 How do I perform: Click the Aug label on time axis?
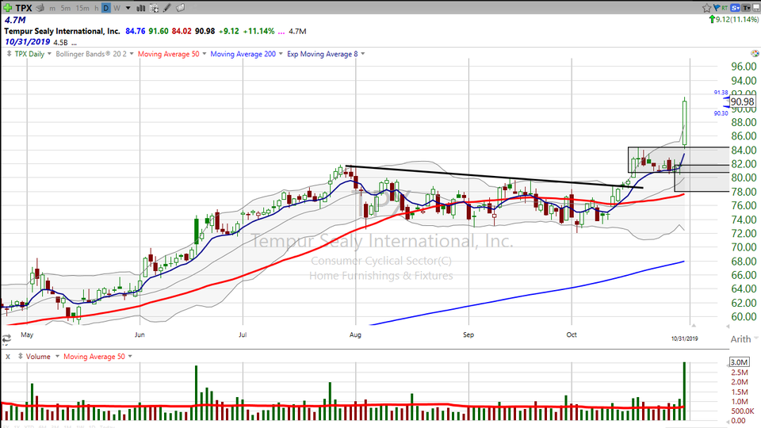pyautogui.click(x=355, y=334)
